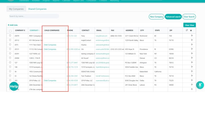
Task: Select the My Companies tab
Action: pyautogui.click(x=16, y=9)
